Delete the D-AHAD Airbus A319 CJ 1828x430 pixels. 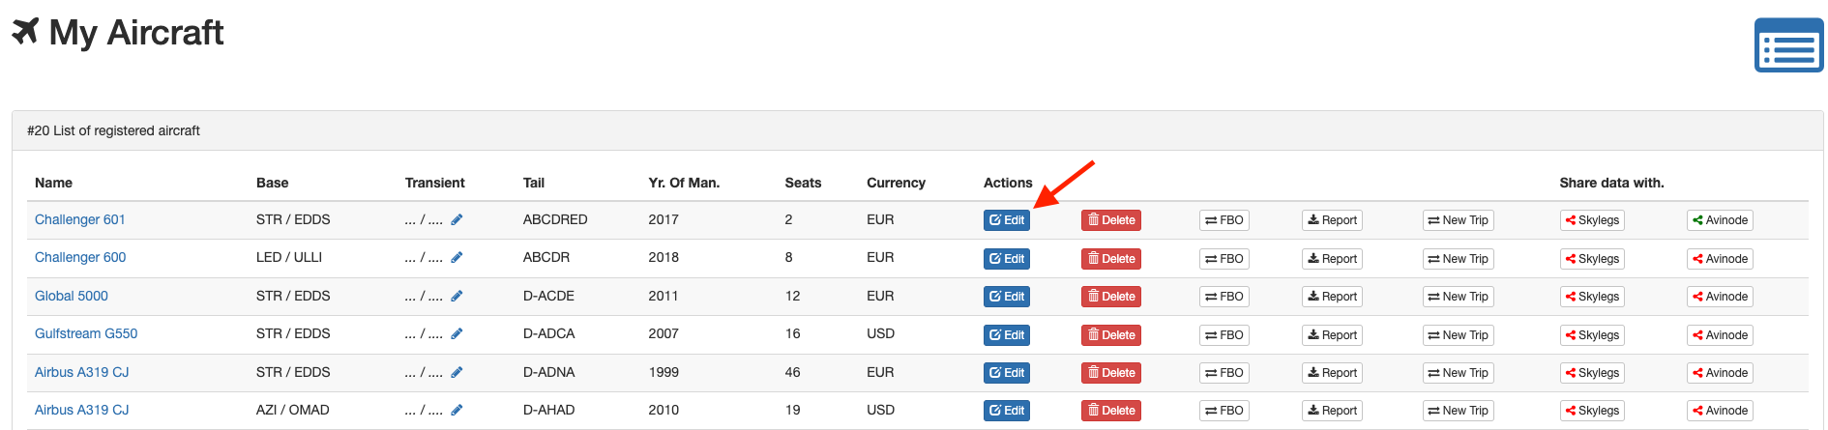click(1110, 411)
